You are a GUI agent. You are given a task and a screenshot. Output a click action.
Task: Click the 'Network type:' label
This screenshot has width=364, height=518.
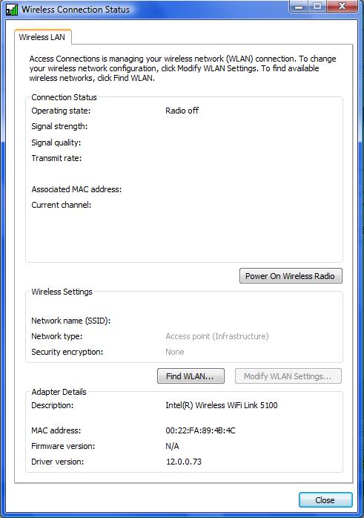coord(57,336)
